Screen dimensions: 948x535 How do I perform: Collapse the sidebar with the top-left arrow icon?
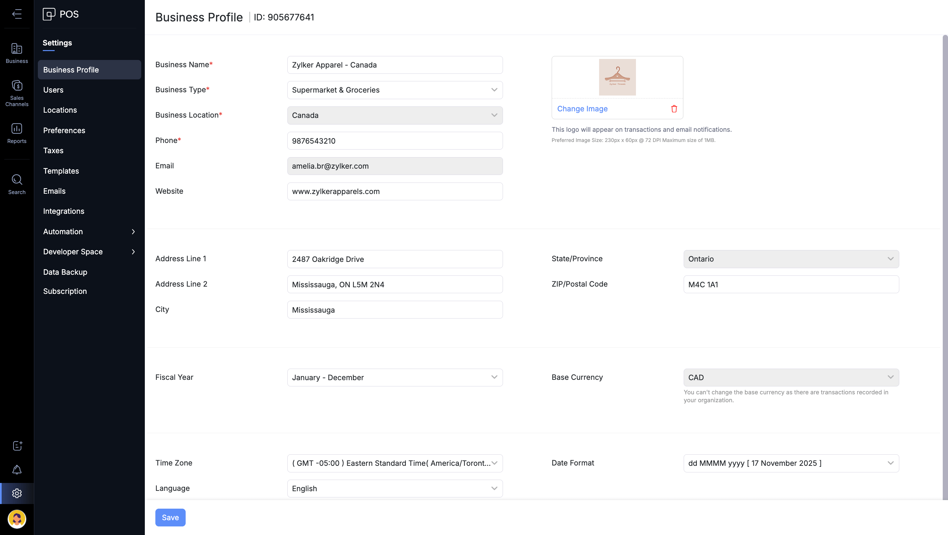[x=16, y=14]
